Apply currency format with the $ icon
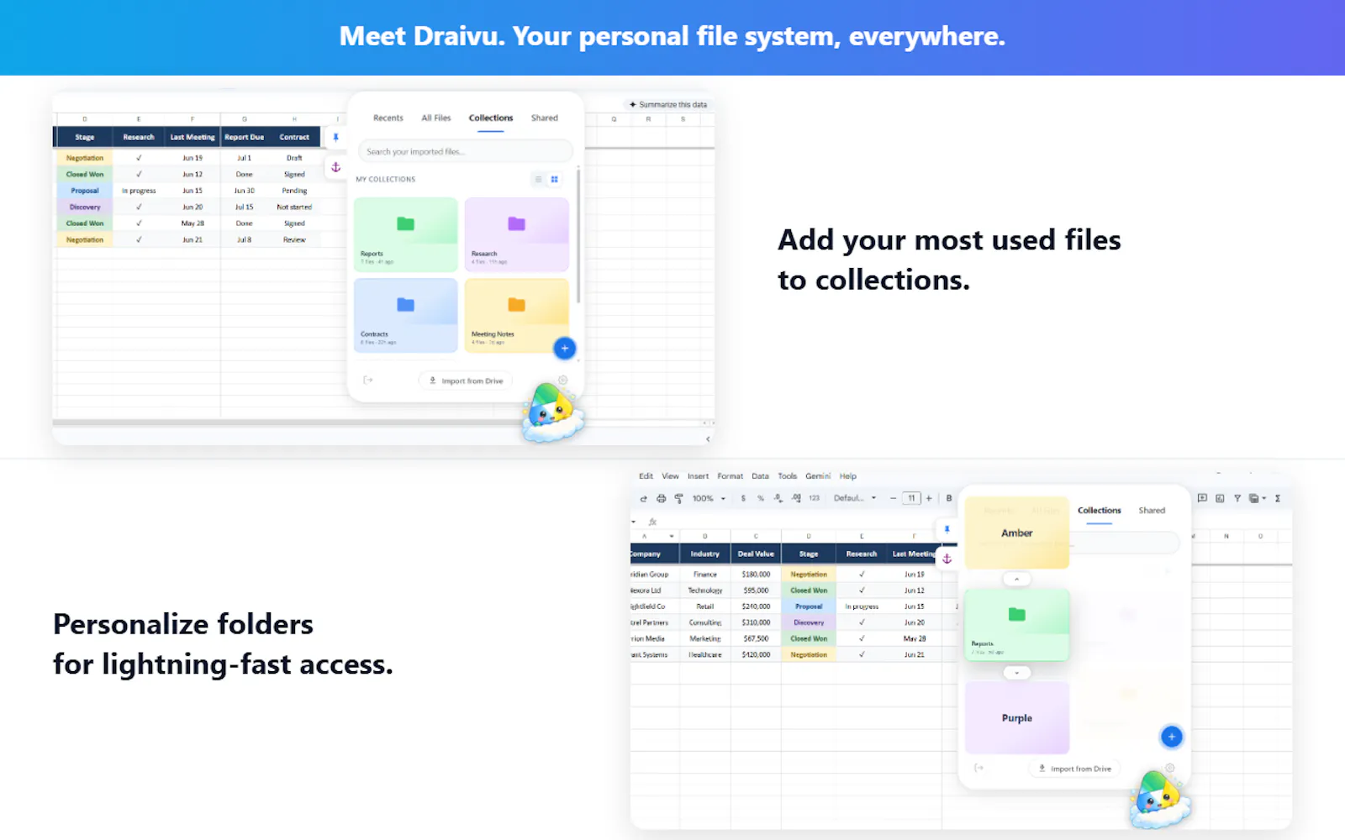1345x840 pixels. coord(743,498)
